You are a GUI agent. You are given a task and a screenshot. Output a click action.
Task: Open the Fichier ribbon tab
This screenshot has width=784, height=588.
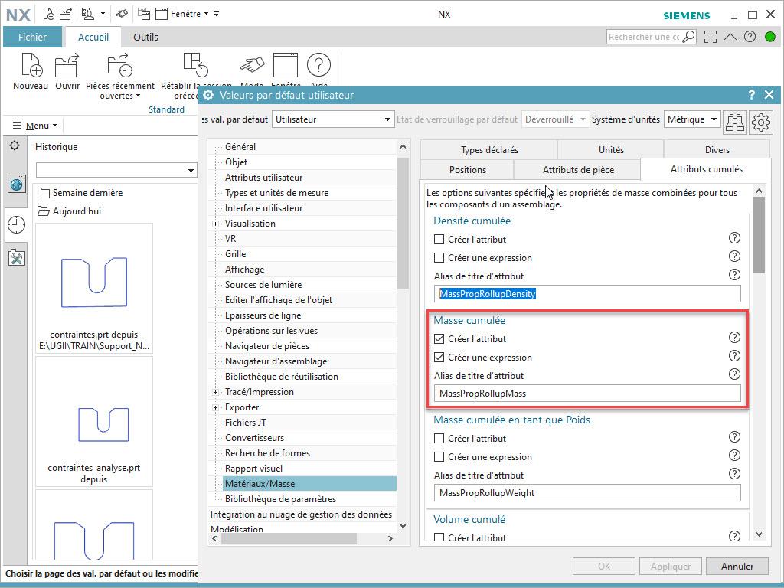(32, 37)
